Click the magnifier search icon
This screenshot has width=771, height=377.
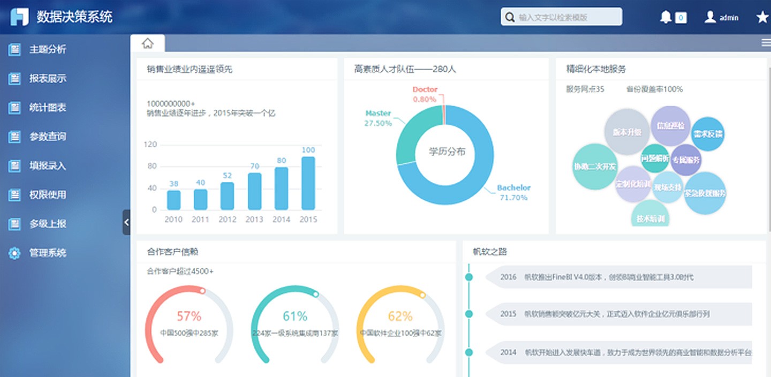(x=510, y=17)
